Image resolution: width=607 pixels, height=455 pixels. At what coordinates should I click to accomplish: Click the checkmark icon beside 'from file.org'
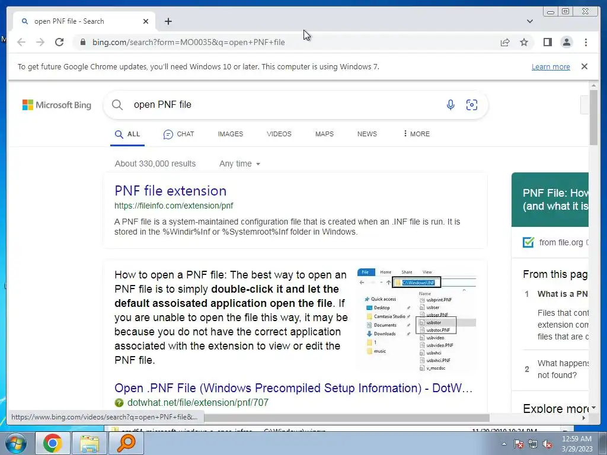click(528, 242)
